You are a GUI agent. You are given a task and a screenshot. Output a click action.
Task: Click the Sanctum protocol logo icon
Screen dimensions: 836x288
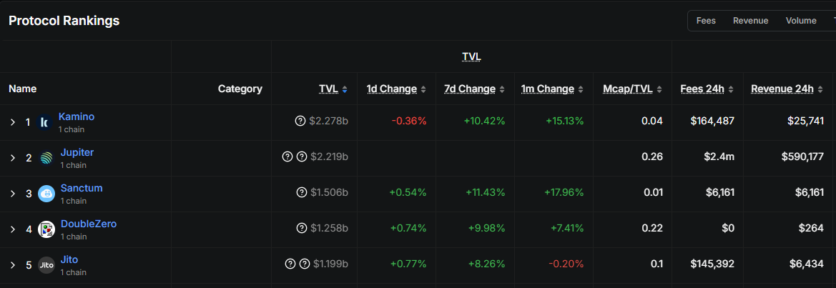click(x=46, y=194)
